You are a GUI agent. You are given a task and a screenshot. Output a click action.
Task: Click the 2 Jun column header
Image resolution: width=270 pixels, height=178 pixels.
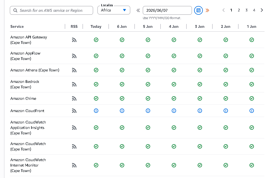click(226, 26)
